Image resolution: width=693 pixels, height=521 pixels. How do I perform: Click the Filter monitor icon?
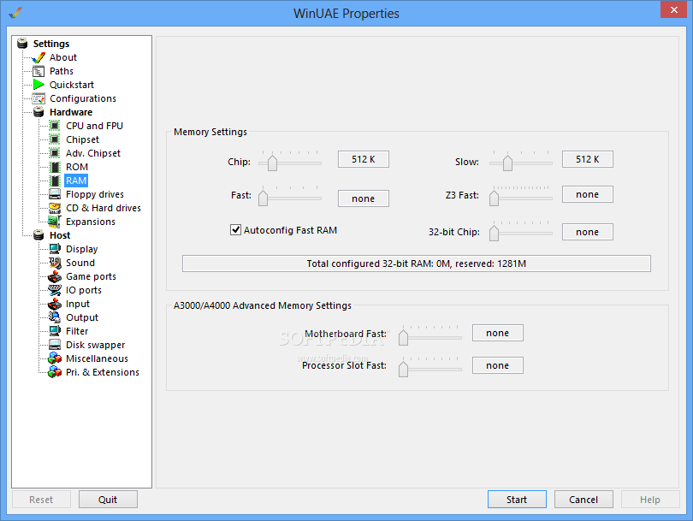click(55, 331)
